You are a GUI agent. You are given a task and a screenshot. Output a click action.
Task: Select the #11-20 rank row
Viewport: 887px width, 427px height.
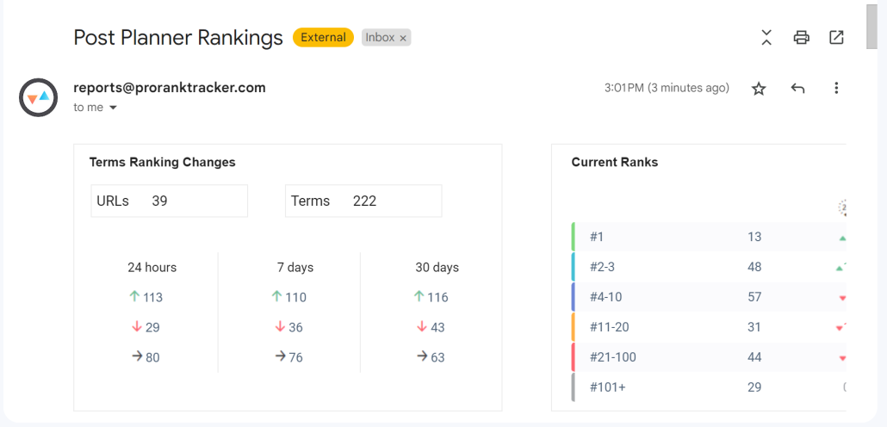pyautogui.click(x=709, y=327)
